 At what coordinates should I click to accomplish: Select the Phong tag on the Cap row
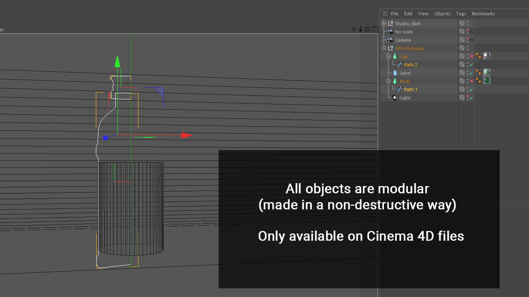pyautogui.click(x=479, y=56)
